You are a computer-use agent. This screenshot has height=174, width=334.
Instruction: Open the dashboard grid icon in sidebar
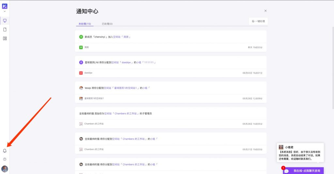click(x=5, y=38)
